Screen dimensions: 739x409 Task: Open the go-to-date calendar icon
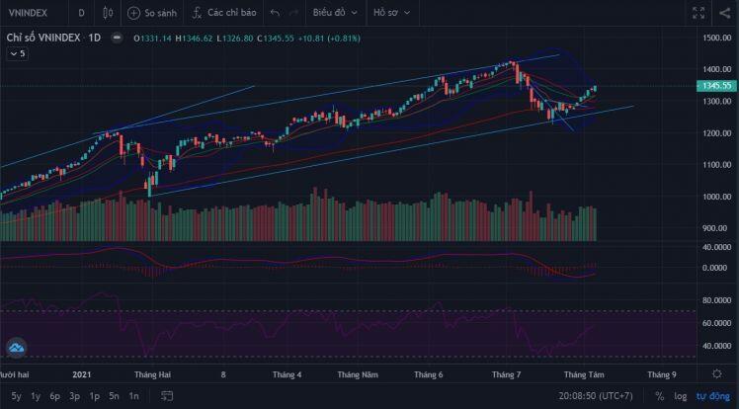pyautogui.click(x=167, y=396)
